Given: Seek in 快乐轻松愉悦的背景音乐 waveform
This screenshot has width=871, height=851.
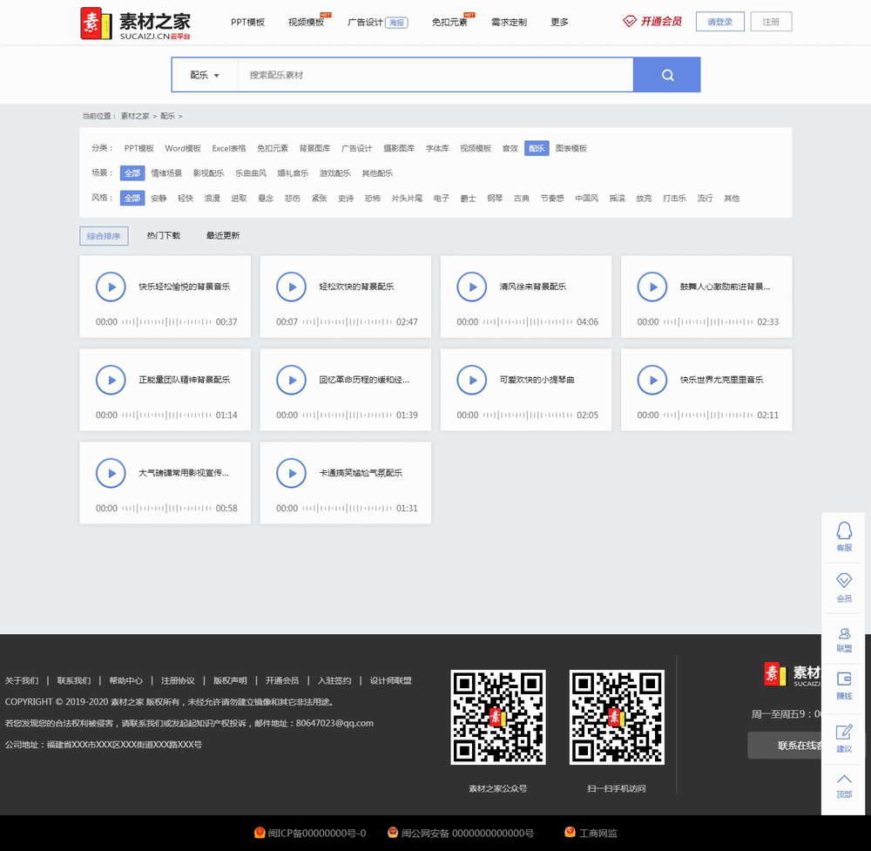Looking at the screenshot, I should tap(166, 321).
